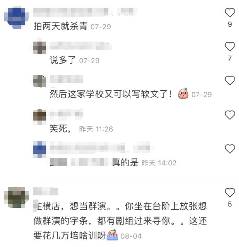Tap the like count 9

pyautogui.click(x=230, y=24)
